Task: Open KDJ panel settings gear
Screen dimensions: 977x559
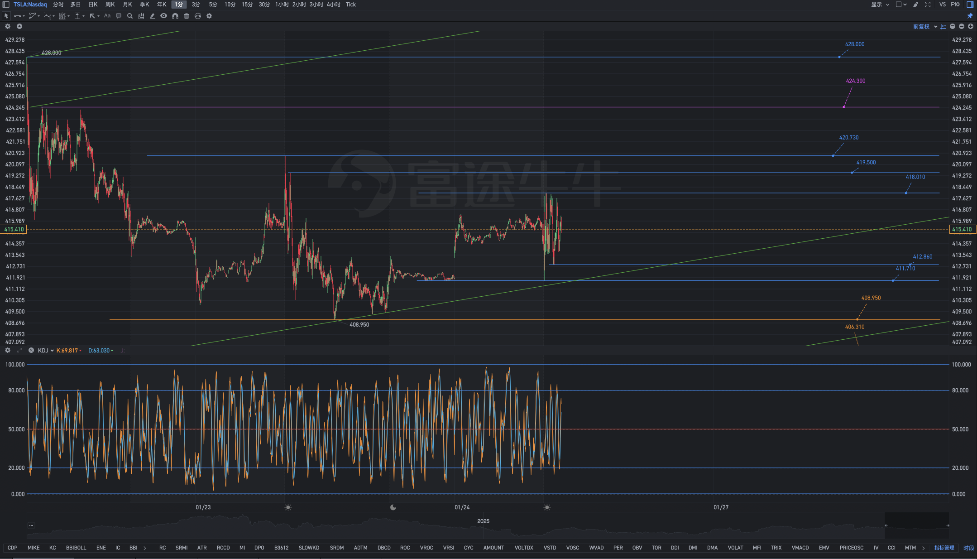Action: pos(8,350)
